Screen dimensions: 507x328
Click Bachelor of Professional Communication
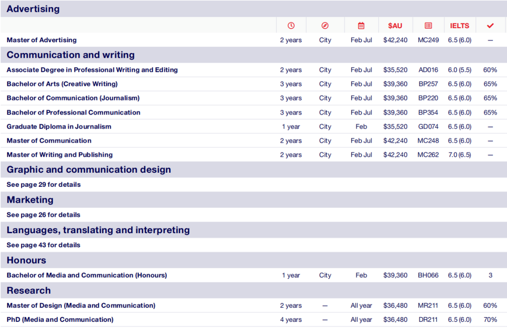coord(73,113)
